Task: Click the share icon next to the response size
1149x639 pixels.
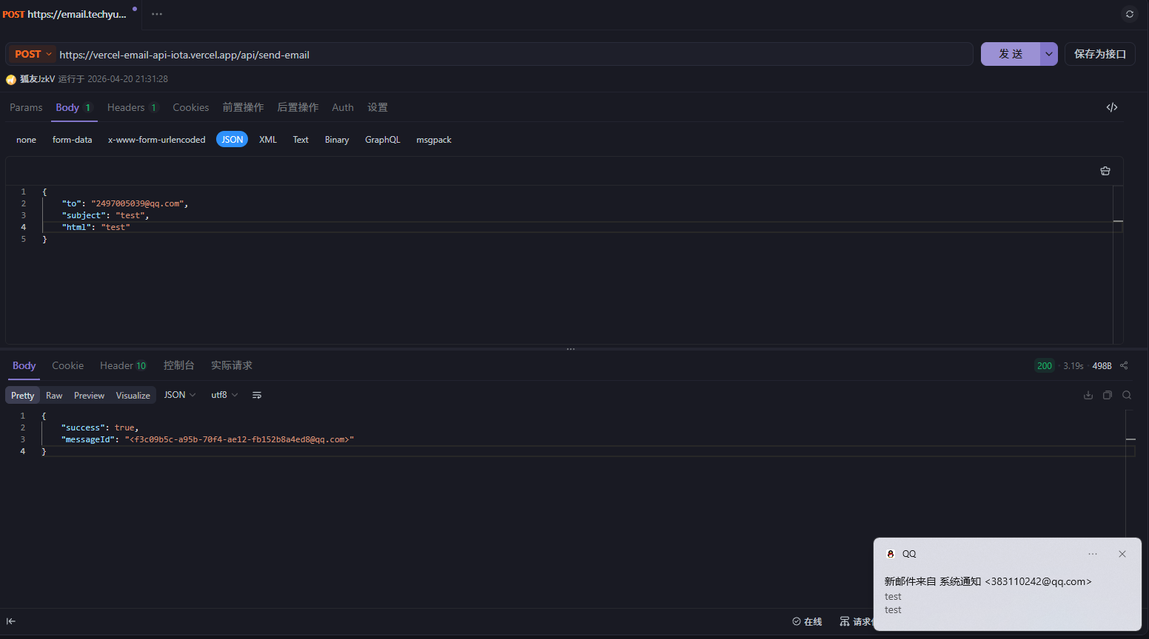Action: (x=1124, y=365)
